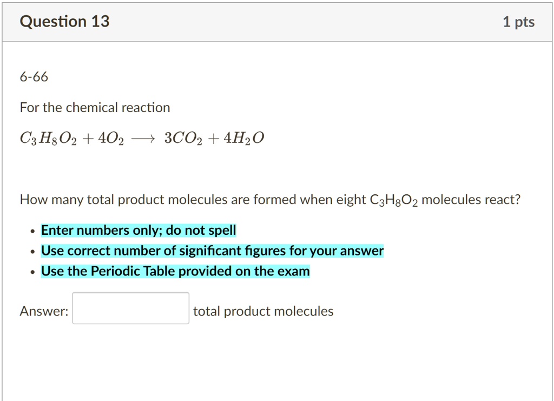Click the word "exam" in the last instruction
This screenshot has height=401, width=554.
tap(295, 271)
